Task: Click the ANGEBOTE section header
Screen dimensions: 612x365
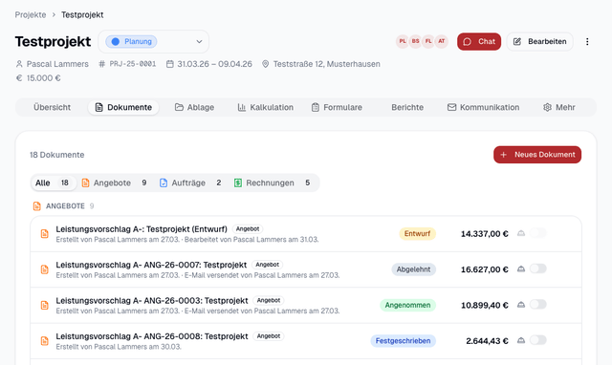Action: click(x=64, y=205)
